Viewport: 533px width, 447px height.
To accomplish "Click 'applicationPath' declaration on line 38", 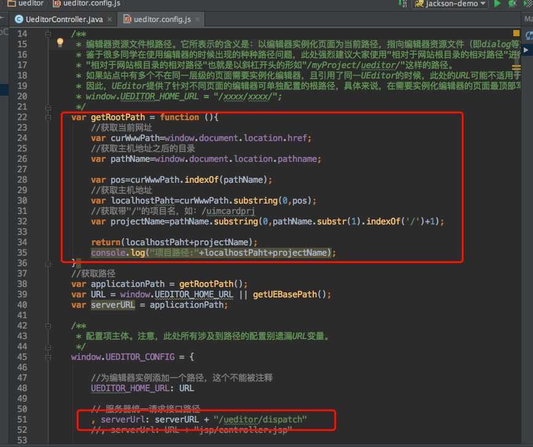I will point(128,284).
